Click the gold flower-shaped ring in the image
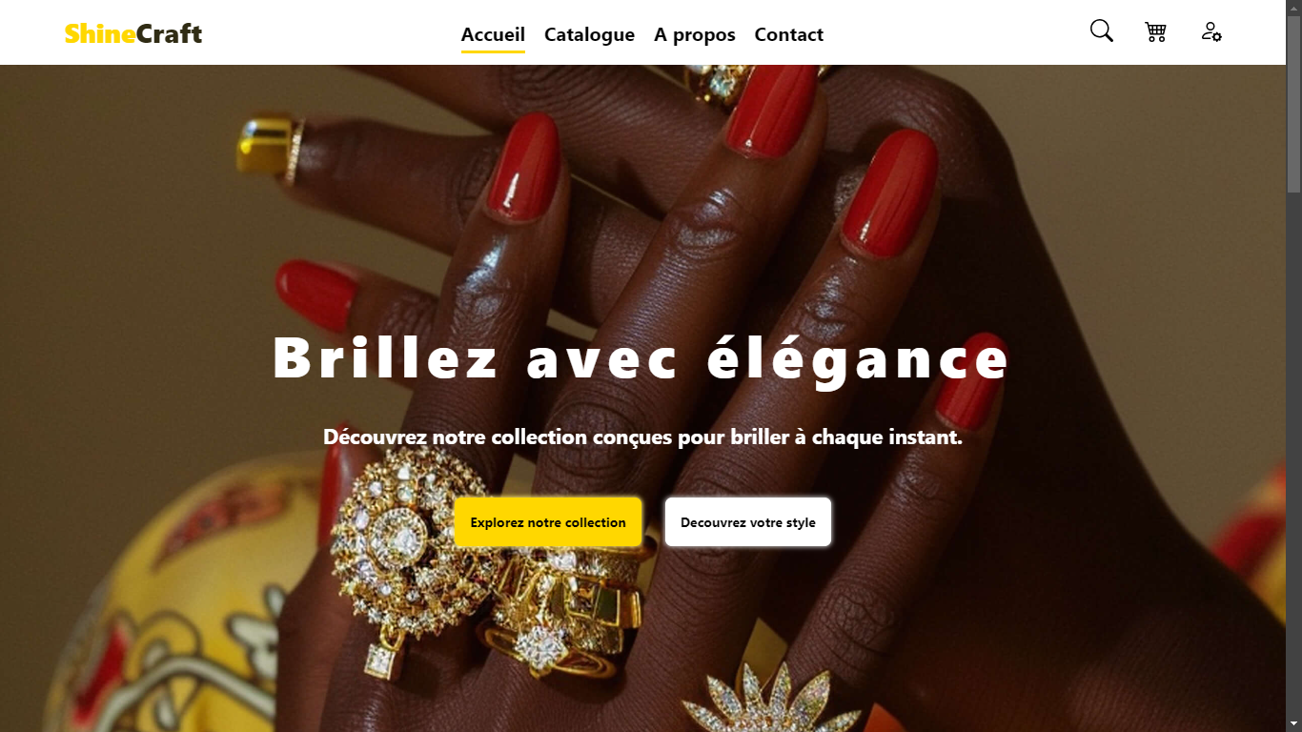Image resolution: width=1302 pixels, height=732 pixels. [772, 701]
